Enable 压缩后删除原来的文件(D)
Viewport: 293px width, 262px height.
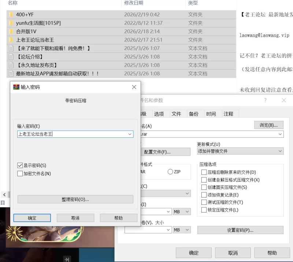(x=204, y=172)
